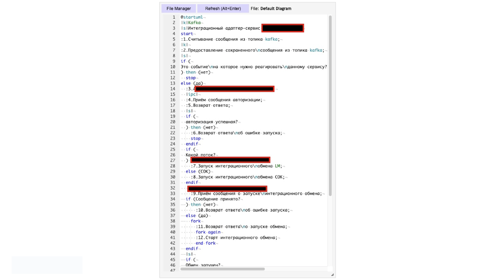This screenshot has height=279, width=496.
Task: Click '|ipc|' swimlane on line 15
Action: [x=192, y=95]
